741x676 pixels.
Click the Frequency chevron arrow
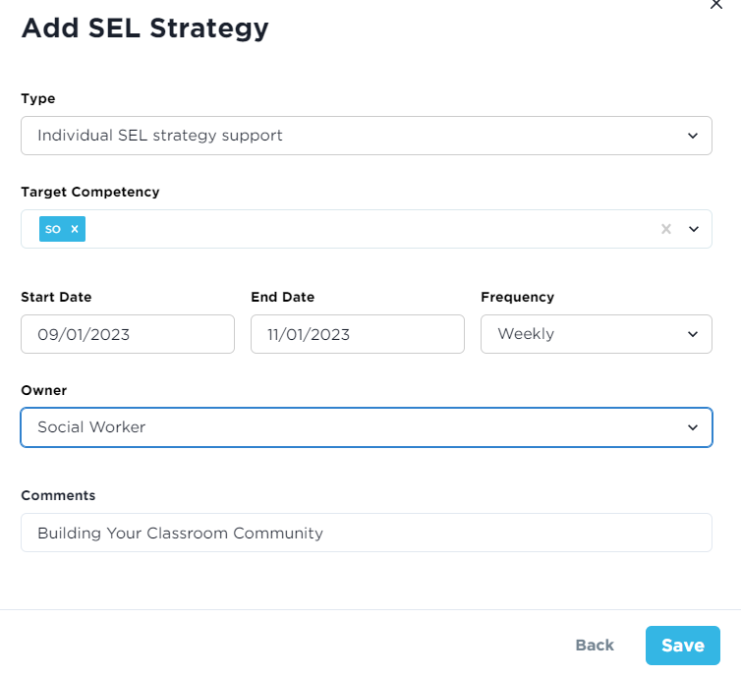coord(693,334)
